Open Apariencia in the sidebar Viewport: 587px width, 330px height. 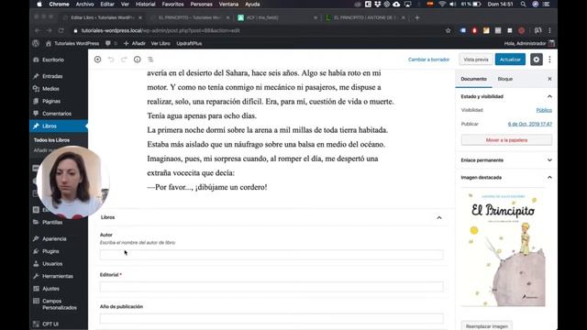coord(54,238)
